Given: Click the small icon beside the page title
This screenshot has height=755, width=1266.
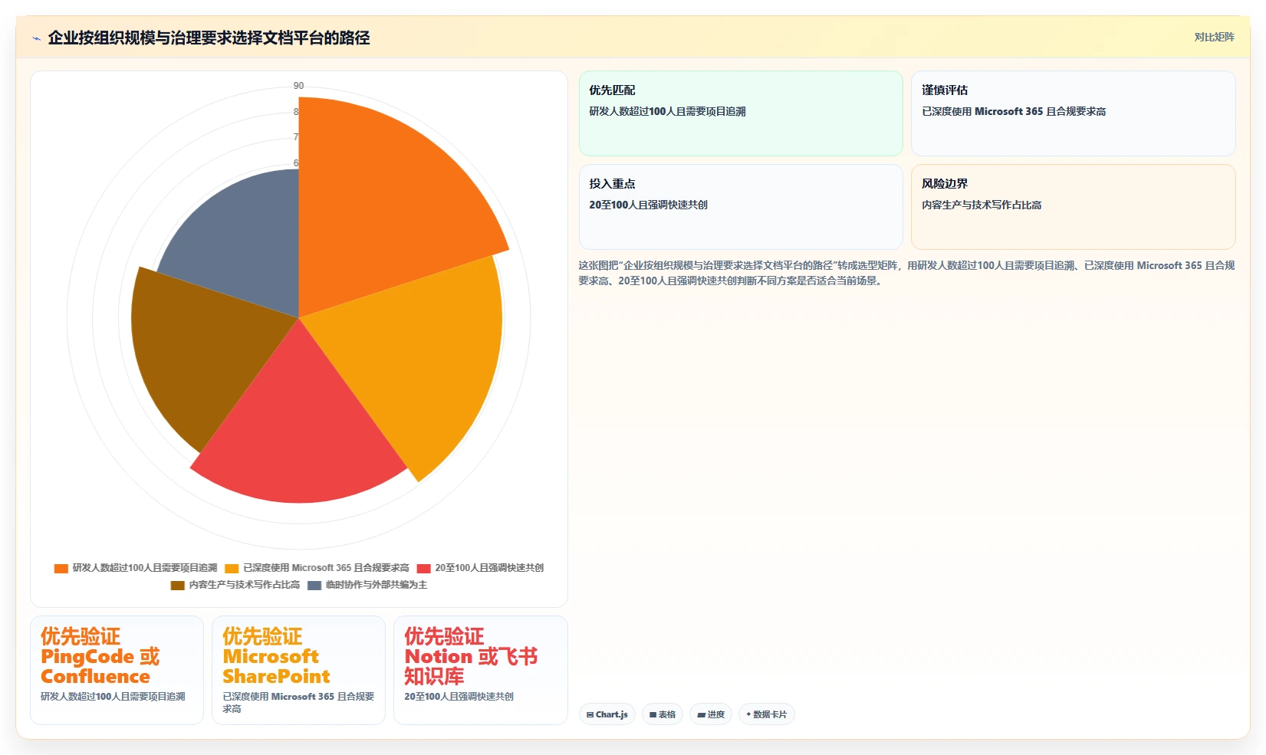Looking at the screenshot, I should 36,38.
